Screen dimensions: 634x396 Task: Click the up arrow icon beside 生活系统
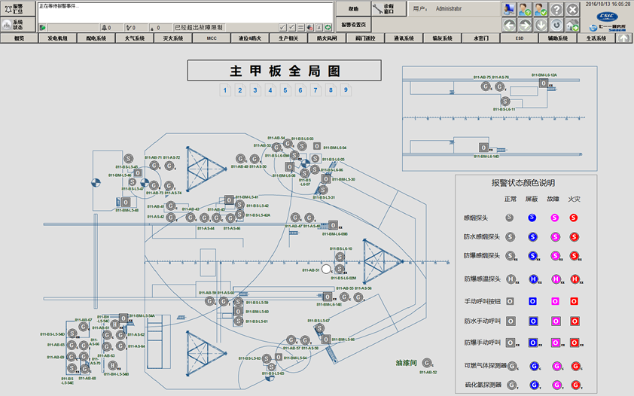point(623,38)
